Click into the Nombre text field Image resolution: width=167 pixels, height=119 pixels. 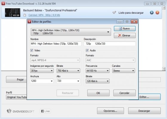click(56, 44)
